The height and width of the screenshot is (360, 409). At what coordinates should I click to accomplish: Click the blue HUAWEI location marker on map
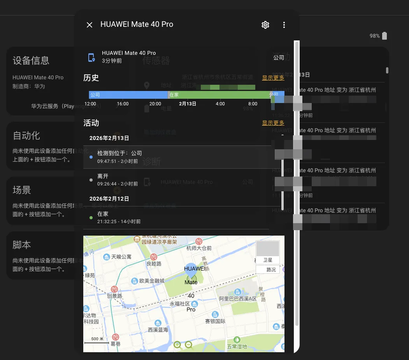point(191,270)
